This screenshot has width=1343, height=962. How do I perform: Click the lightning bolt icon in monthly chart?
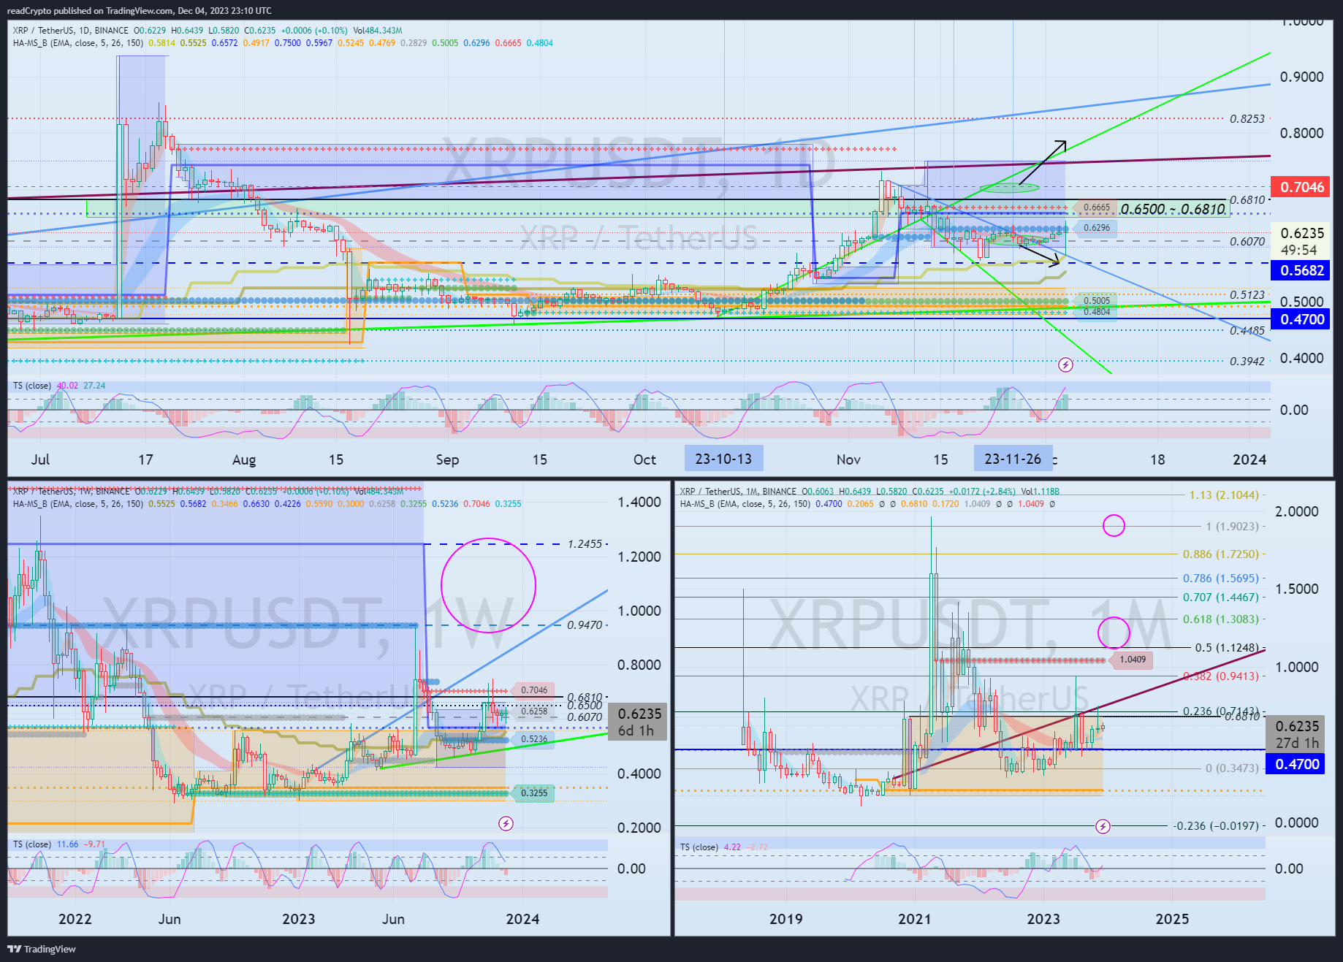point(1103,826)
